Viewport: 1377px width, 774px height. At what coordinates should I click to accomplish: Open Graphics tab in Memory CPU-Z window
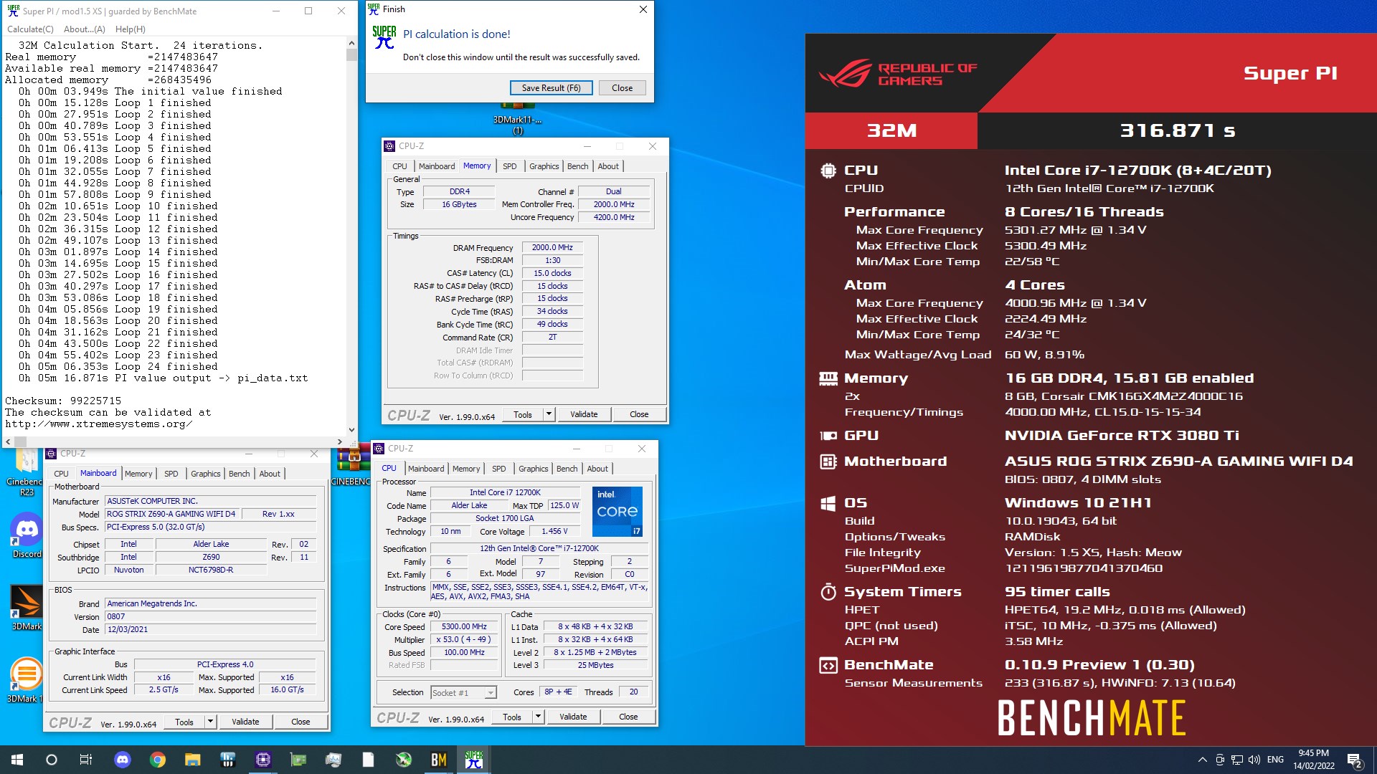(544, 166)
